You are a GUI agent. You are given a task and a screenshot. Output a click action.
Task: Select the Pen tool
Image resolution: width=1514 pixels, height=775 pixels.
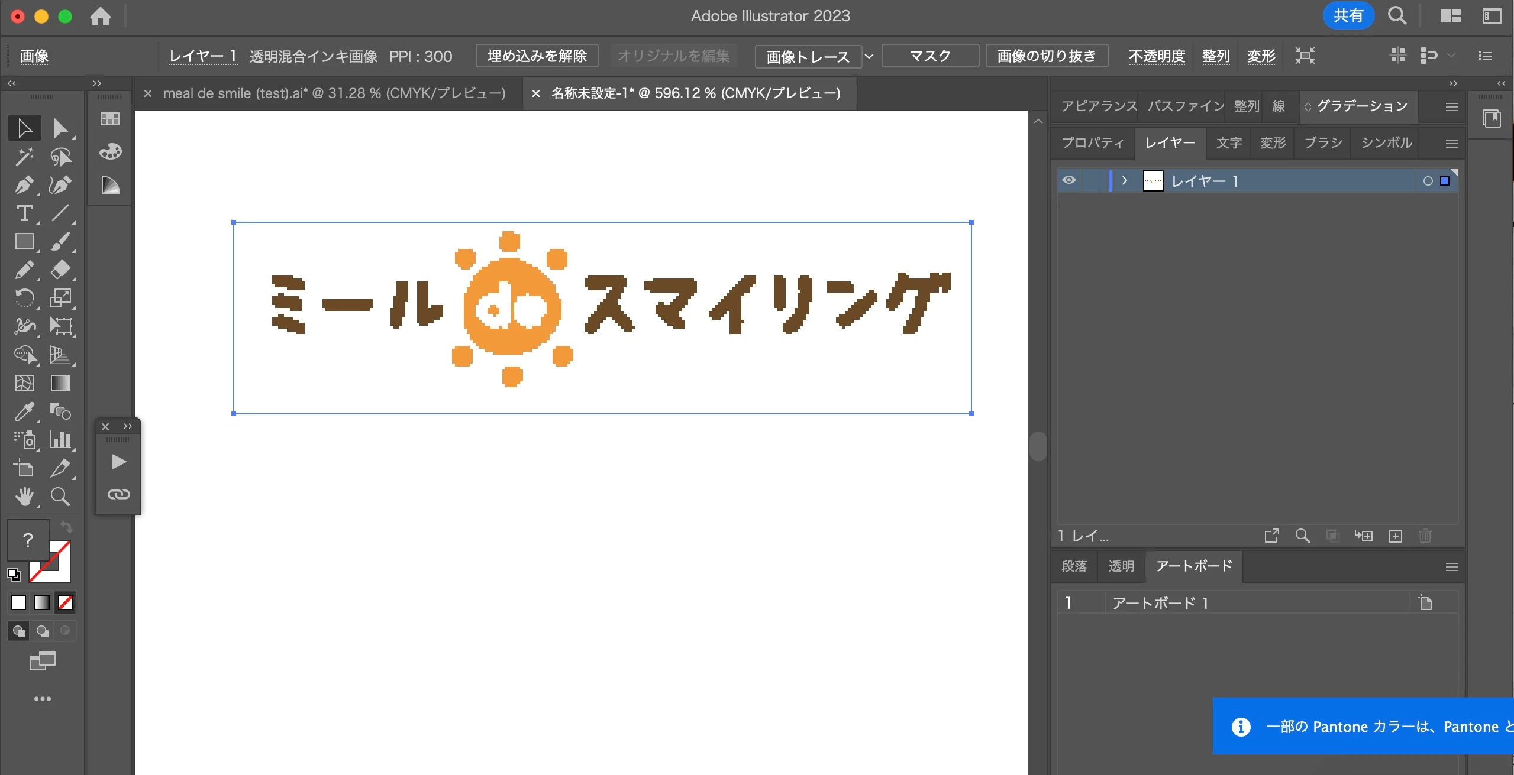click(24, 185)
